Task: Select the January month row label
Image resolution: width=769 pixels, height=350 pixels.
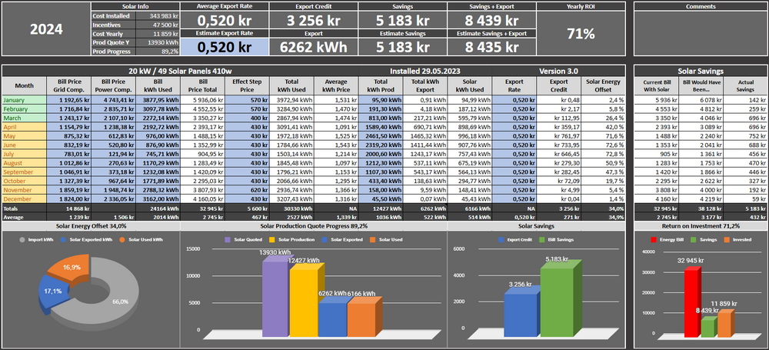Action: click(24, 100)
